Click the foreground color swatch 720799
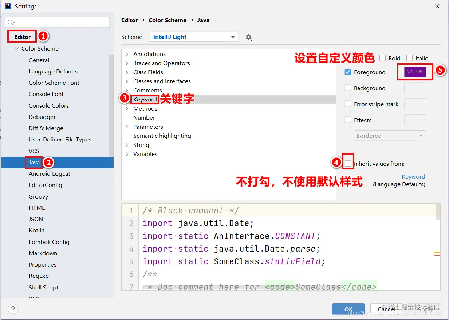Viewport: 449px width, 320px height. 415,72
